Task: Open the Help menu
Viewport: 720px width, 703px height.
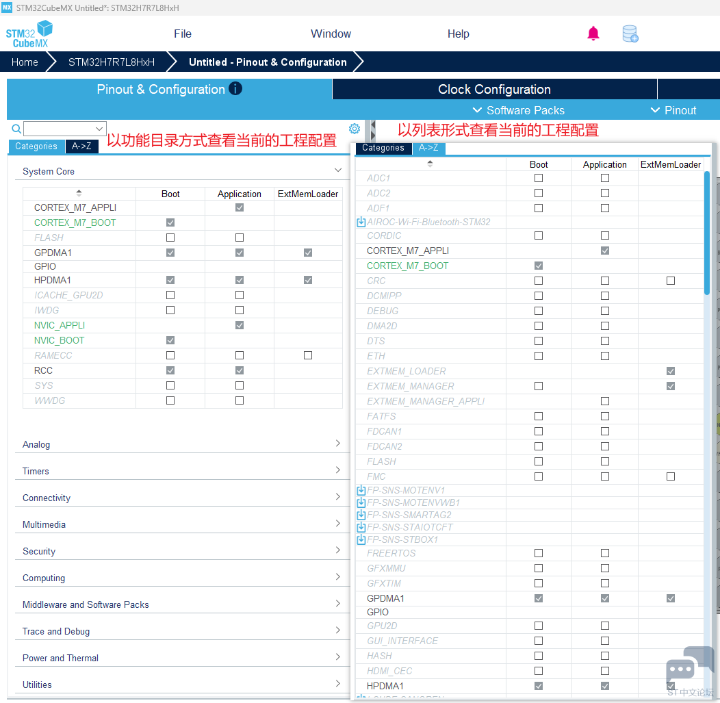Action: click(x=459, y=34)
